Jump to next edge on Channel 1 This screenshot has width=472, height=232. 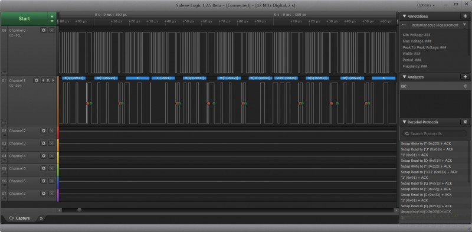[53, 80]
